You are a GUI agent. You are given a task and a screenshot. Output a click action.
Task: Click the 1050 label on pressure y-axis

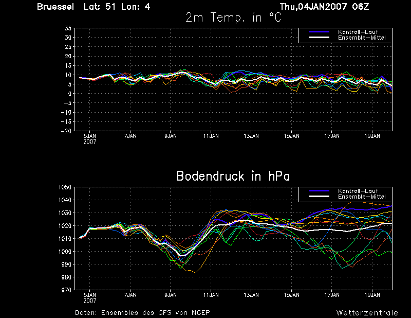[x=65, y=187]
